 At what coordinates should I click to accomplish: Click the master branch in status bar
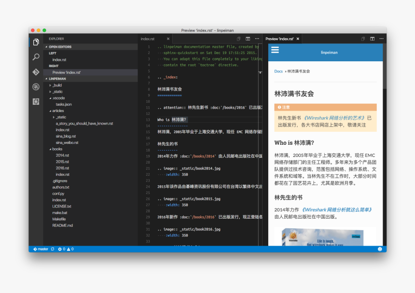pyautogui.click(x=41, y=249)
